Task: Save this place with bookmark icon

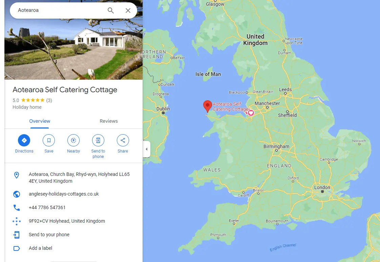Action: pyautogui.click(x=49, y=140)
